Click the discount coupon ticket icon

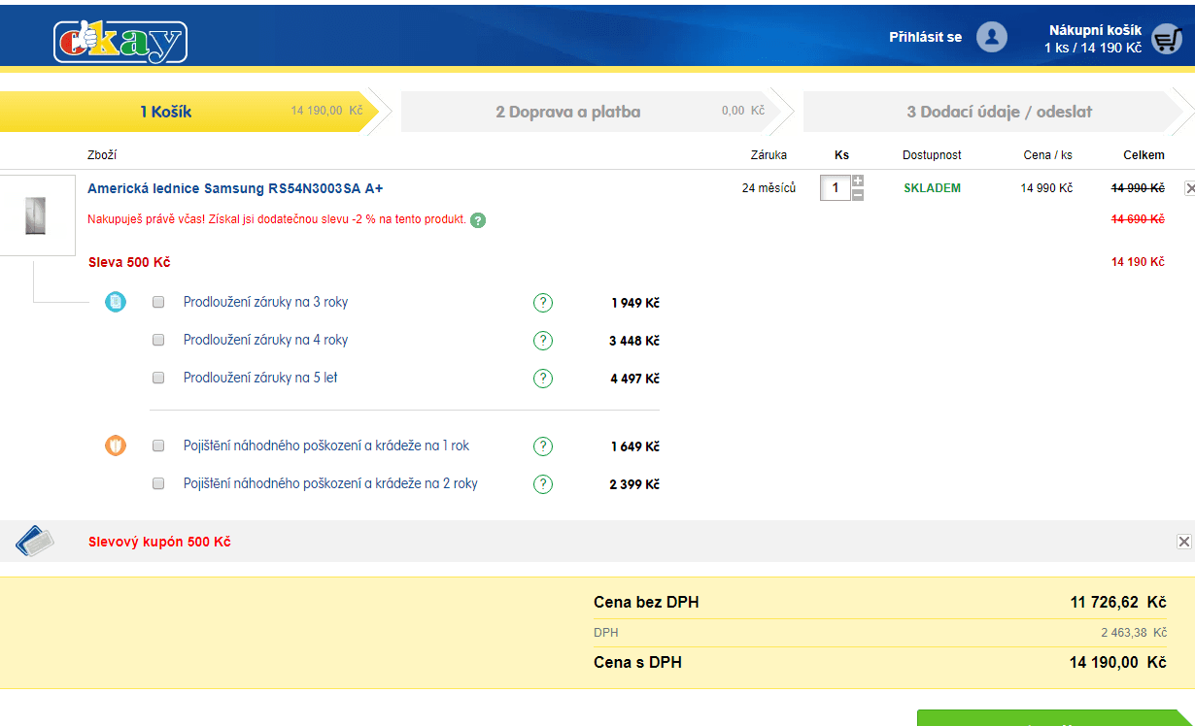point(35,541)
